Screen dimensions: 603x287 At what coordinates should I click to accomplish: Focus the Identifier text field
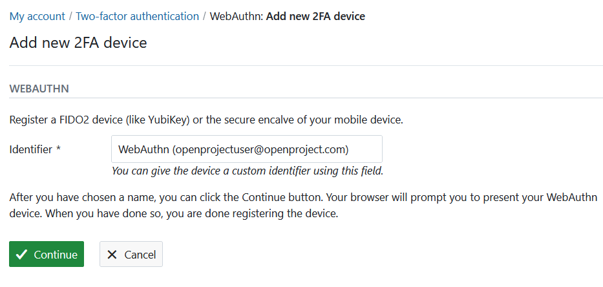coord(246,149)
